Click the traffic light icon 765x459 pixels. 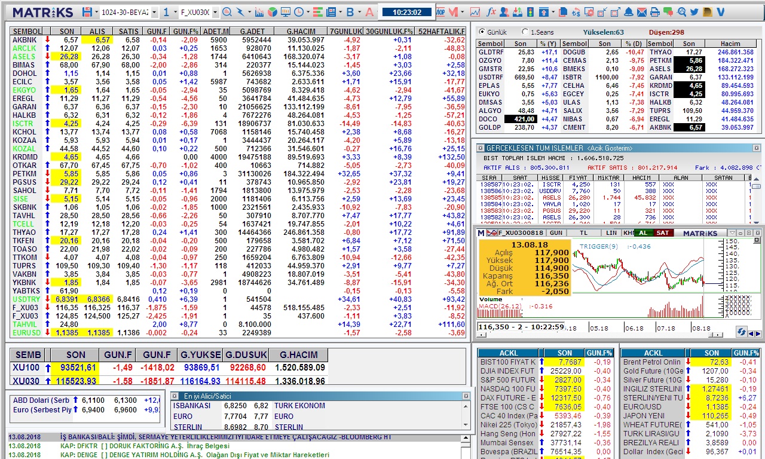click(530, 12)
